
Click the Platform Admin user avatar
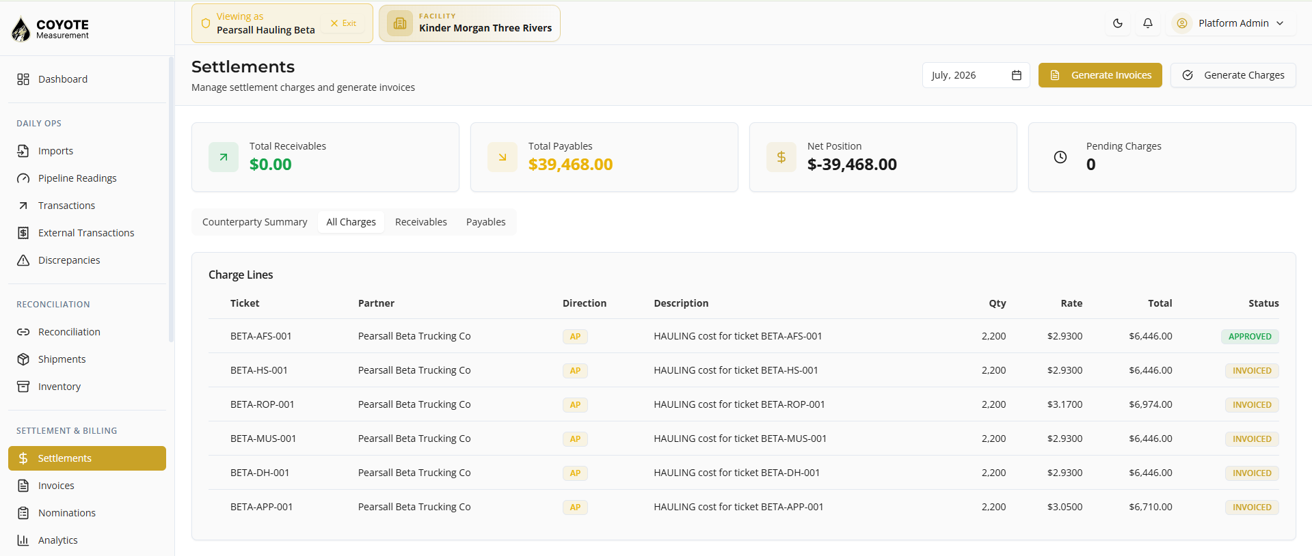coord(1182,23)
